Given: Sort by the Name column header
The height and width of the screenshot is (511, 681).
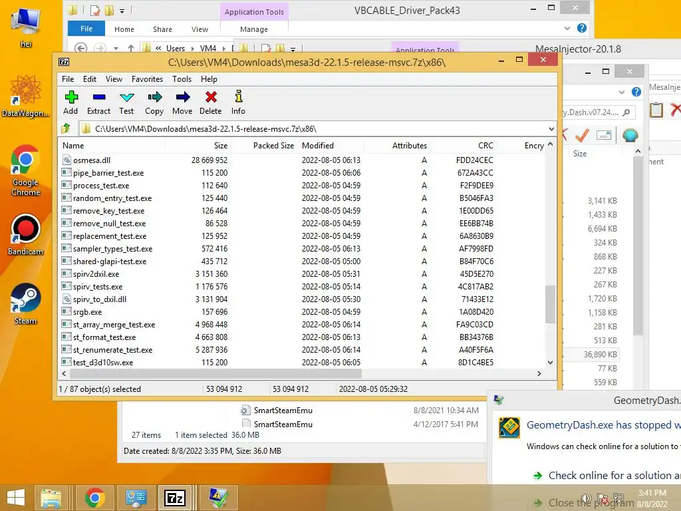Looking at the screenshot, I should click(x=112, y=146).
